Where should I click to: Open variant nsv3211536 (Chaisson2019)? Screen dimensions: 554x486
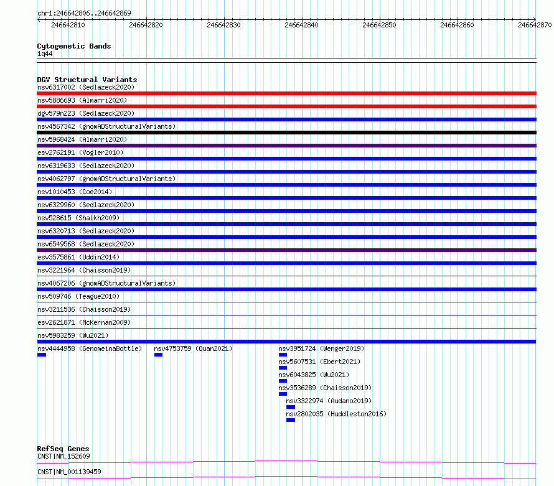pyautogui.click(x=84, y=309)
